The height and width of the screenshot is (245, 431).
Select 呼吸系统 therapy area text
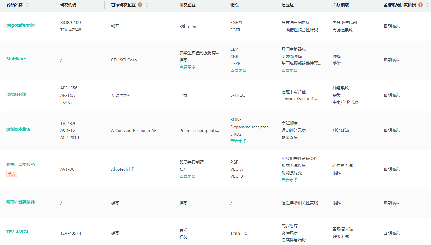pos(341,237)
